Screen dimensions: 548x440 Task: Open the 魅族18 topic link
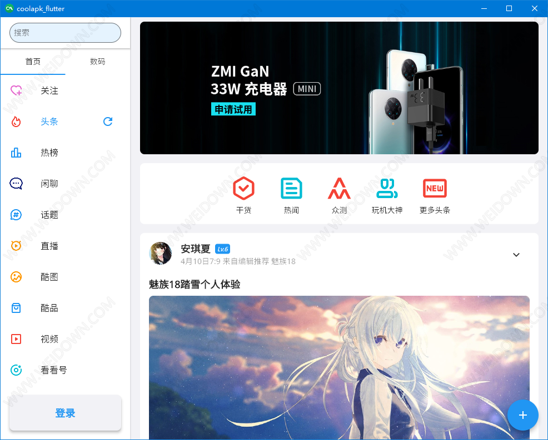pos(283,261)
